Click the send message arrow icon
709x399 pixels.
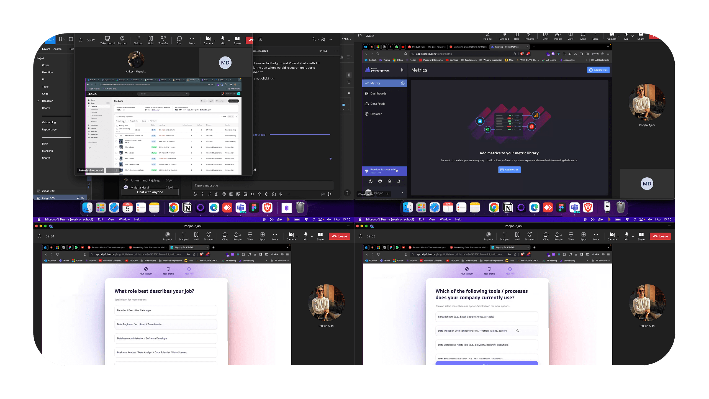coord(330,194)
